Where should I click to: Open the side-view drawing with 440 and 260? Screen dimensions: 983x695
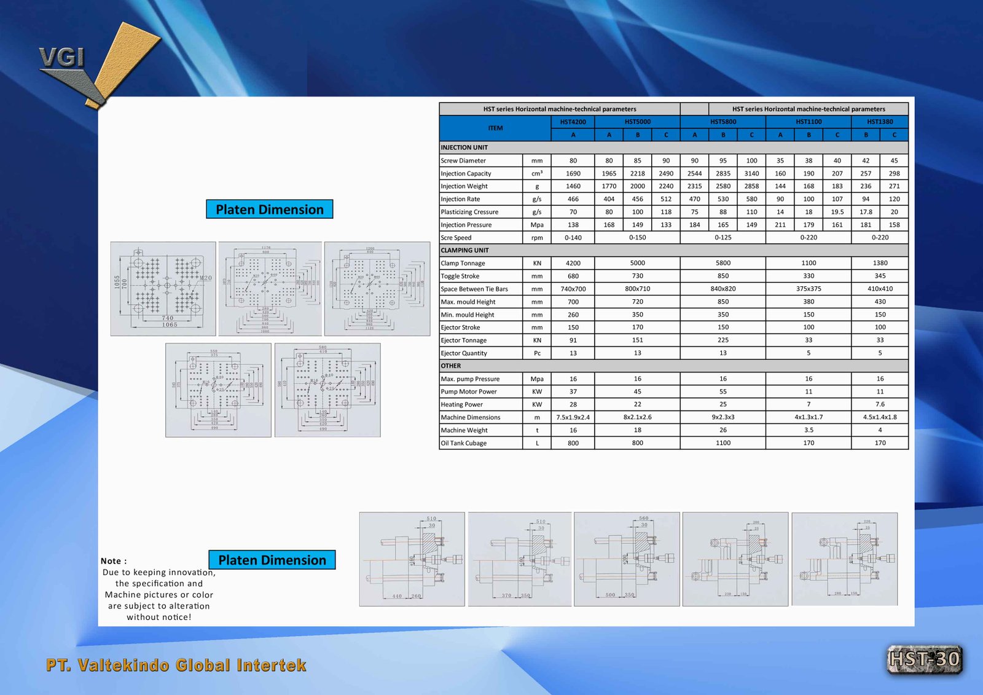coord(412,559)
